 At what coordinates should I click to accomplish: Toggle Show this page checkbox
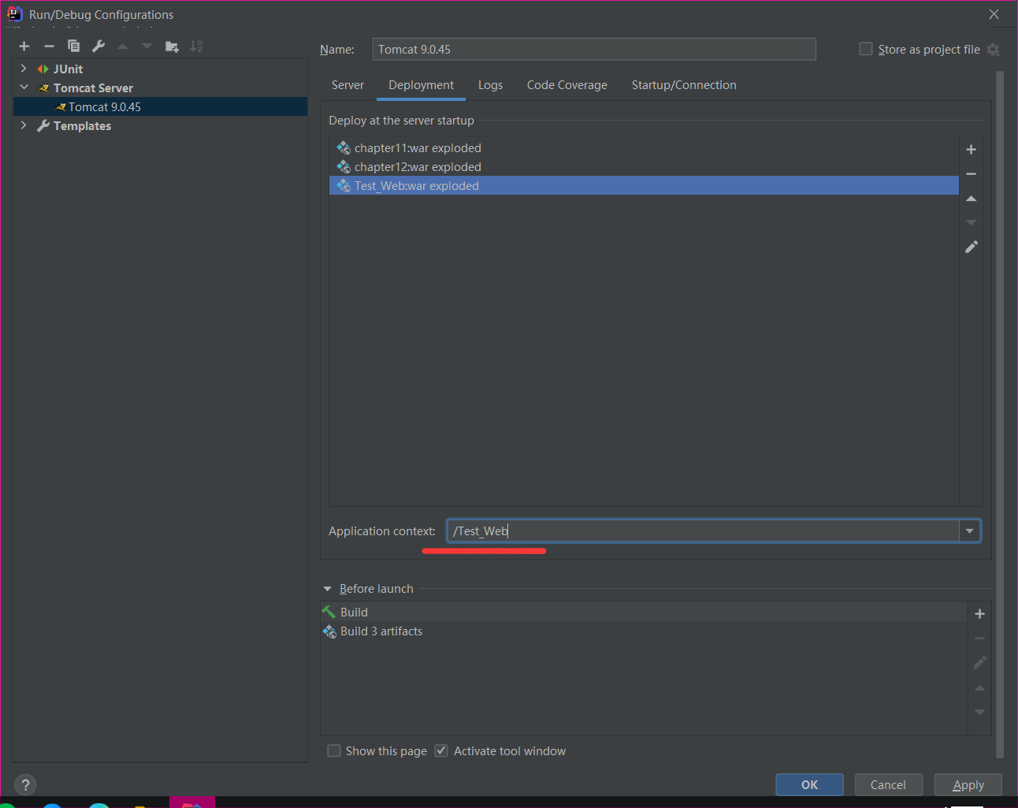pyautogui.click(x=334, y=751)
